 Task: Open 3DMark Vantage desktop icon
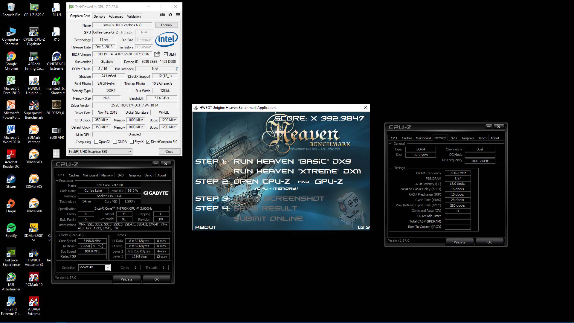pos(34,134)
